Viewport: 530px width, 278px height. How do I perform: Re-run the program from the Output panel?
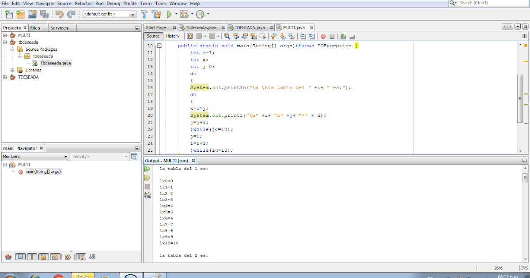(x=147, y=169)
